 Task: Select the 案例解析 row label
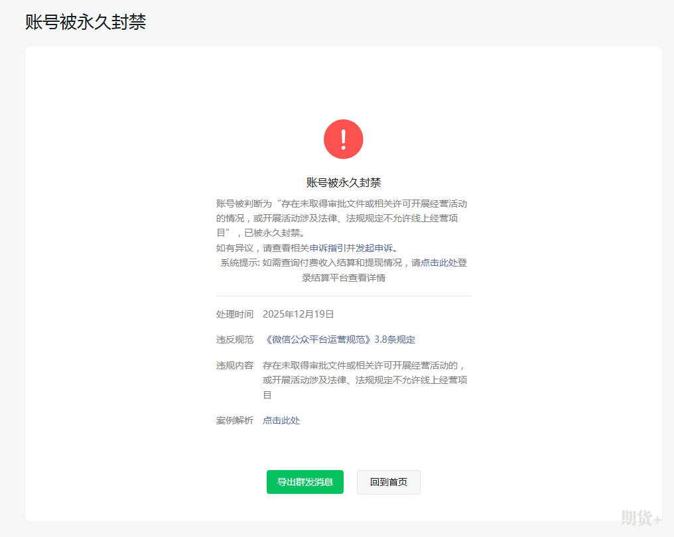tap(235, 420)
